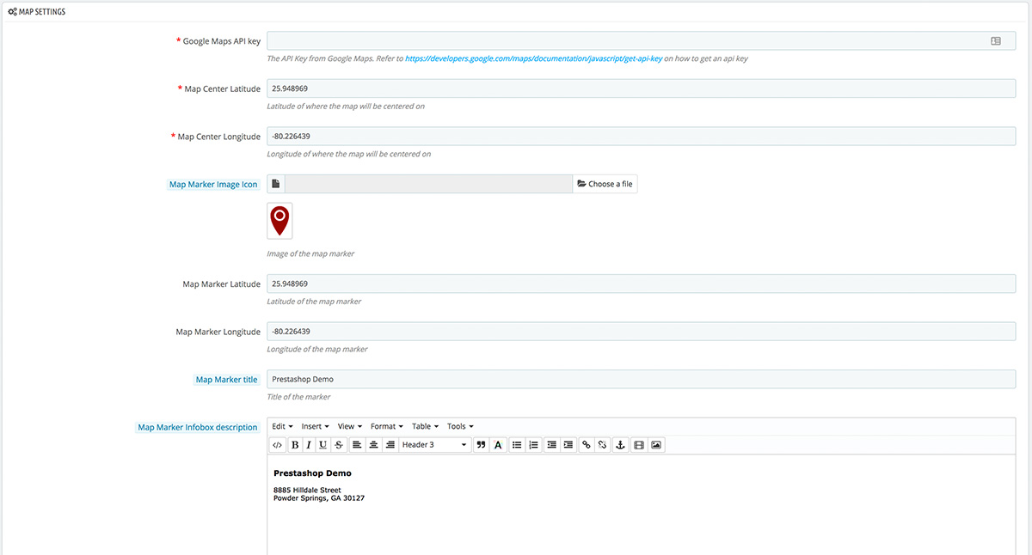Insert or edit a link
Viewport: 1032px width, 555px height.
pyautogui.click(x=587, y=445)
